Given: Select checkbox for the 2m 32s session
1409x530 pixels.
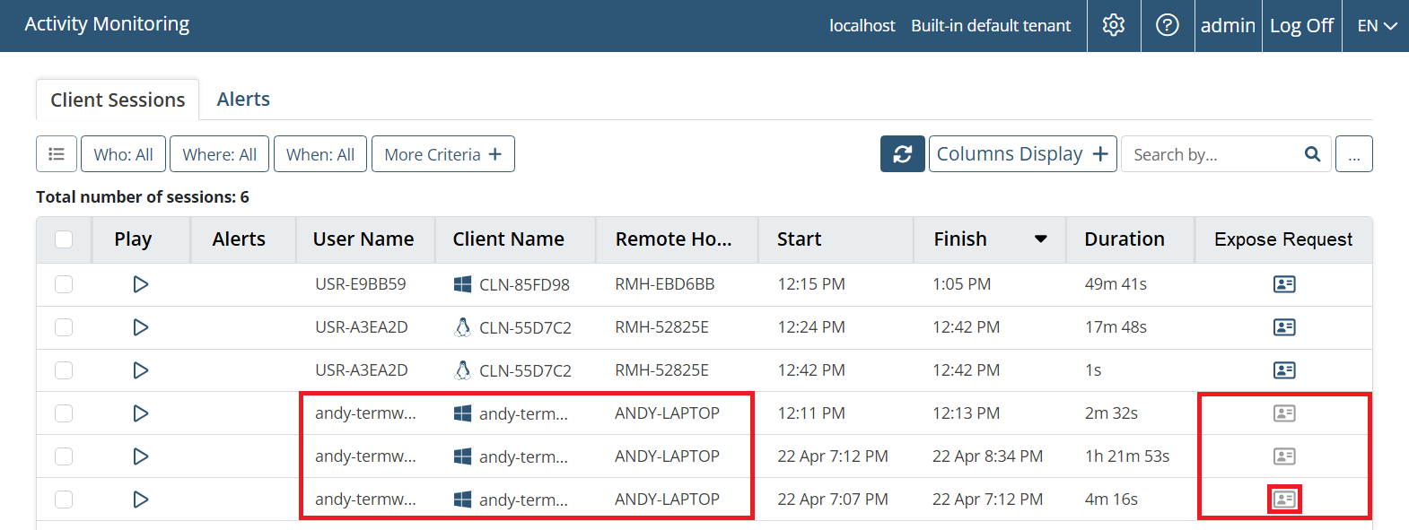Looking at the screenshot, I should pos(64,413).
